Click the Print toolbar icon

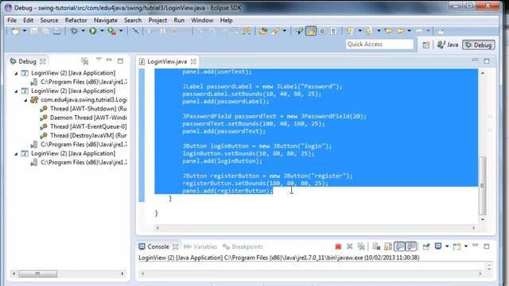56,31
